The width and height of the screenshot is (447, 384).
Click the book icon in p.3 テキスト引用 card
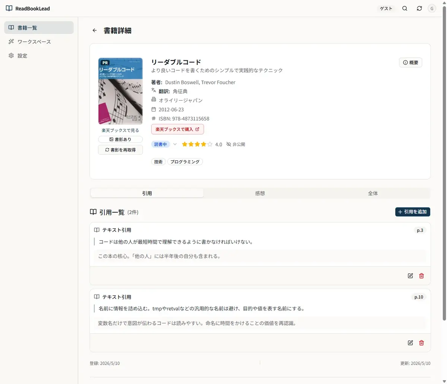(x=97, y=230)
